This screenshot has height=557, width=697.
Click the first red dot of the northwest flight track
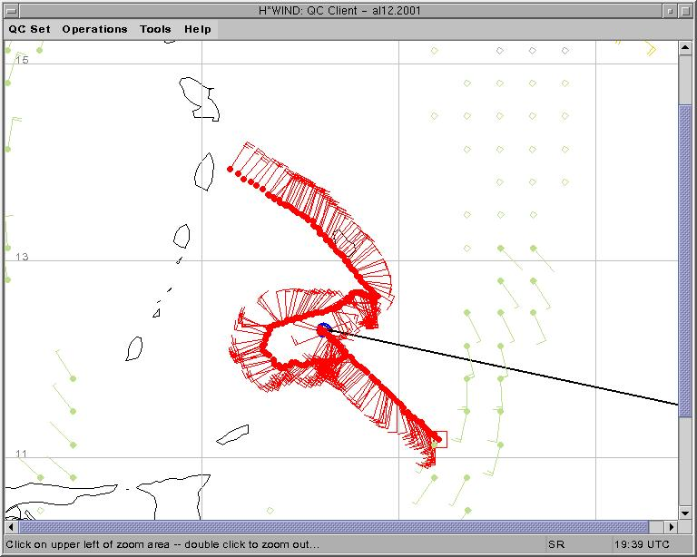[x=231, y=169]
